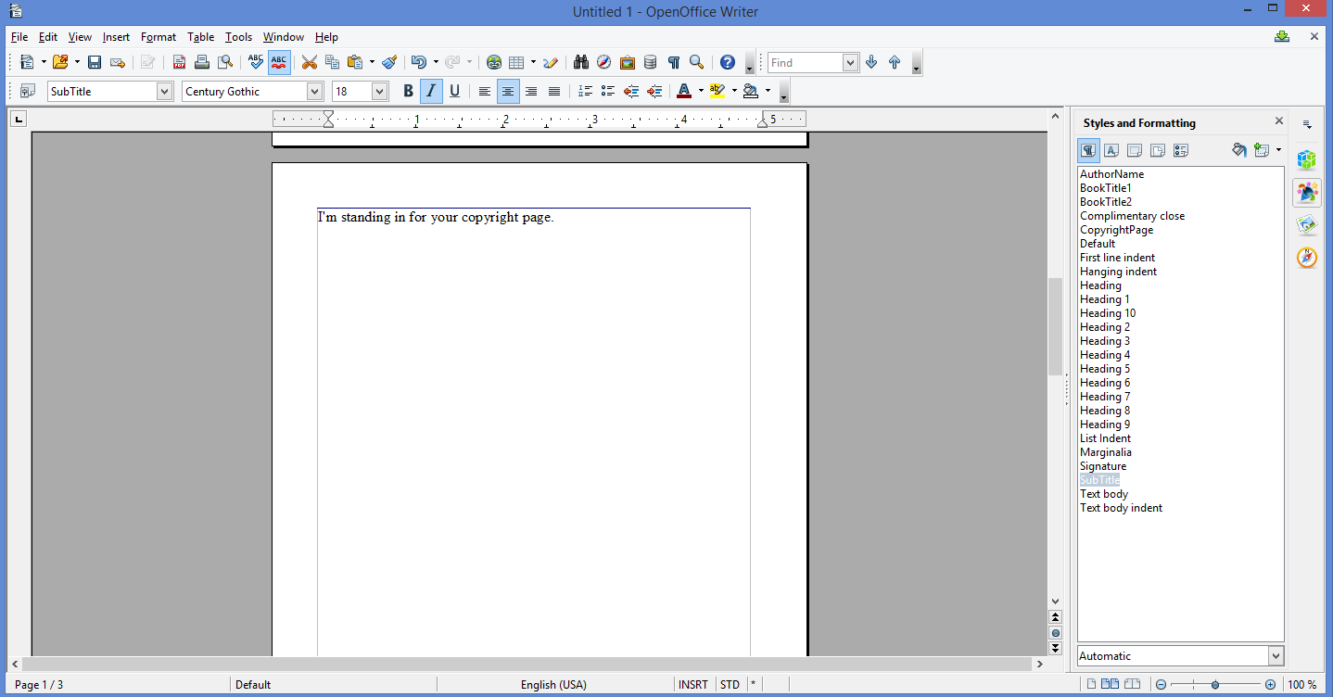Open the Background Color dropdown arrow
Screen dimensions: 1333x697
(x=768, y=91)
